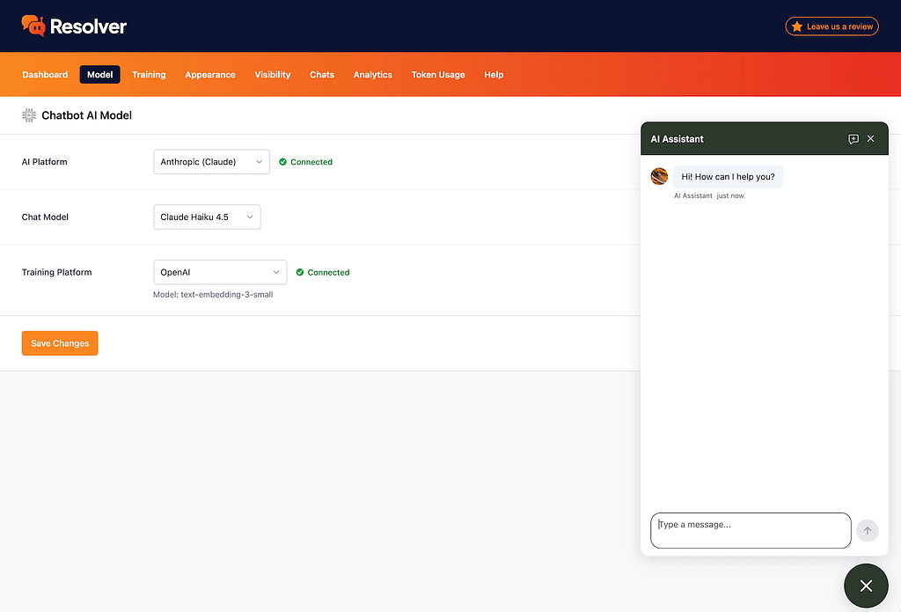This screenshot has width=901, height=612.
Task: Click the Chat Model label
Action: tap(45, 218)
